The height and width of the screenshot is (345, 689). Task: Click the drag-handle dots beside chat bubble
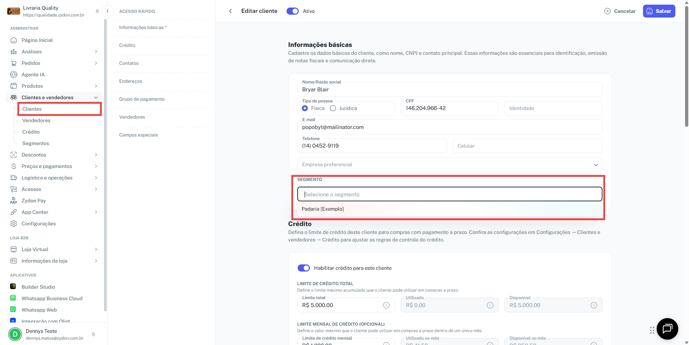click(652, 330)
